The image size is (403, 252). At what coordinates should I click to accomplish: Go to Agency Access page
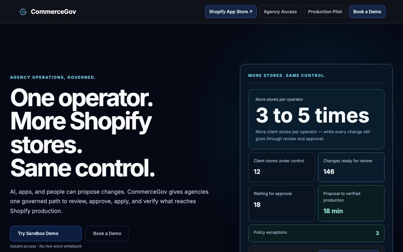(280, 12)
